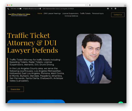Image resolution: width=132 pixels, height=111 pixels.
Task: Click the Law Office of Robert B. Hakim logo
Action: point(19,15)
